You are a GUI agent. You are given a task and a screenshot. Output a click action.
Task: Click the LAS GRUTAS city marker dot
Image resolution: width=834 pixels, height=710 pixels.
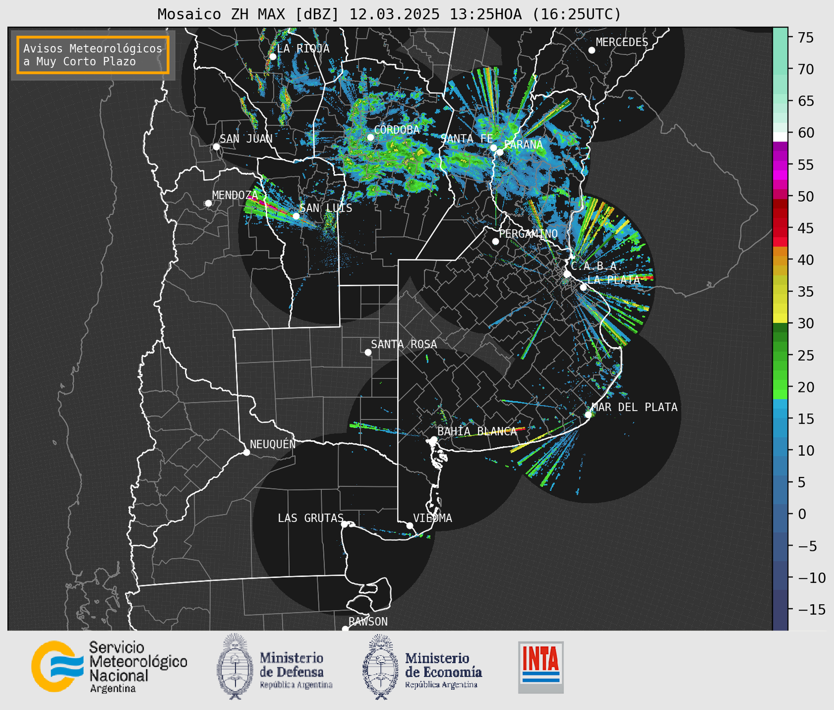tap(345, 524)
